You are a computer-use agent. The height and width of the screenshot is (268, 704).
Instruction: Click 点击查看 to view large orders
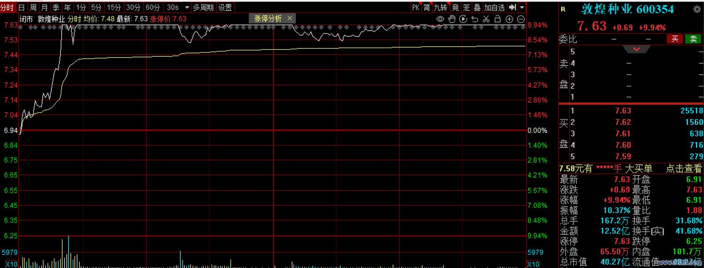pyautogui.click(x=684, y=168)
